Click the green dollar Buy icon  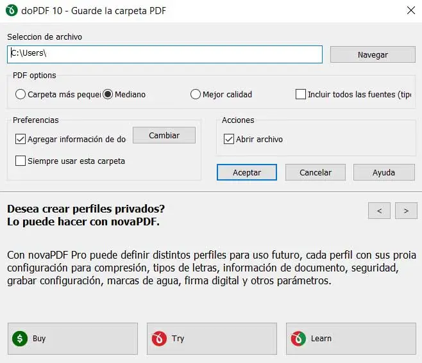[20, 339]
